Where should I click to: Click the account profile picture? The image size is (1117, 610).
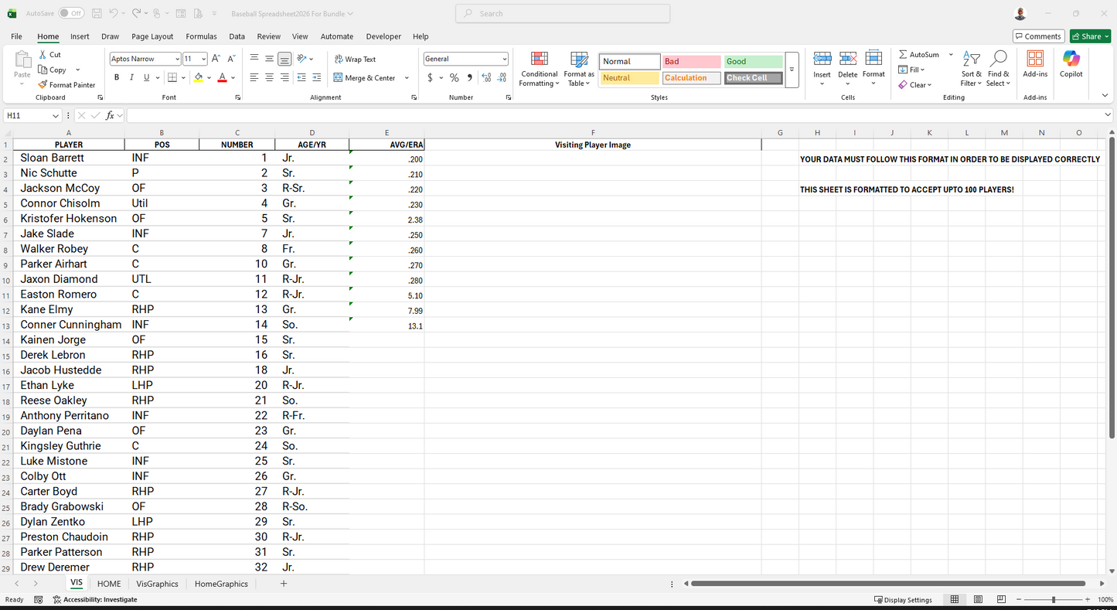coord(1020,14)
